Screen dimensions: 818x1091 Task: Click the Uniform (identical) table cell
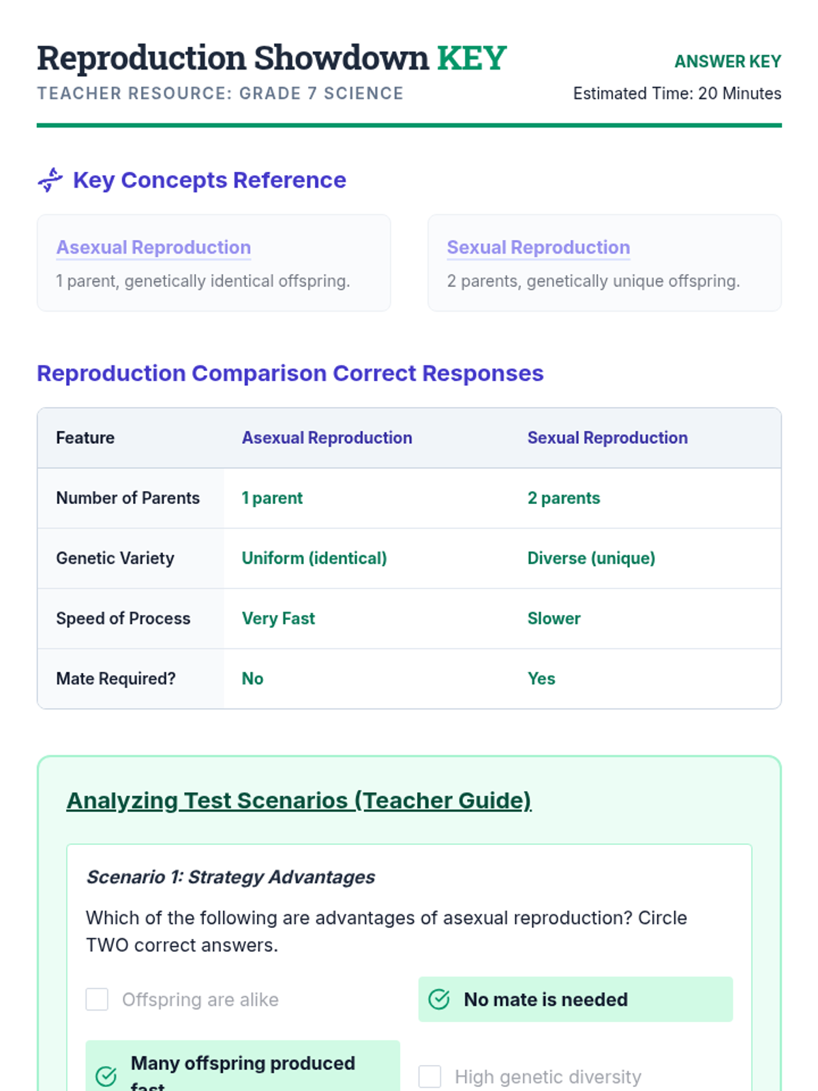coord(314,558)
